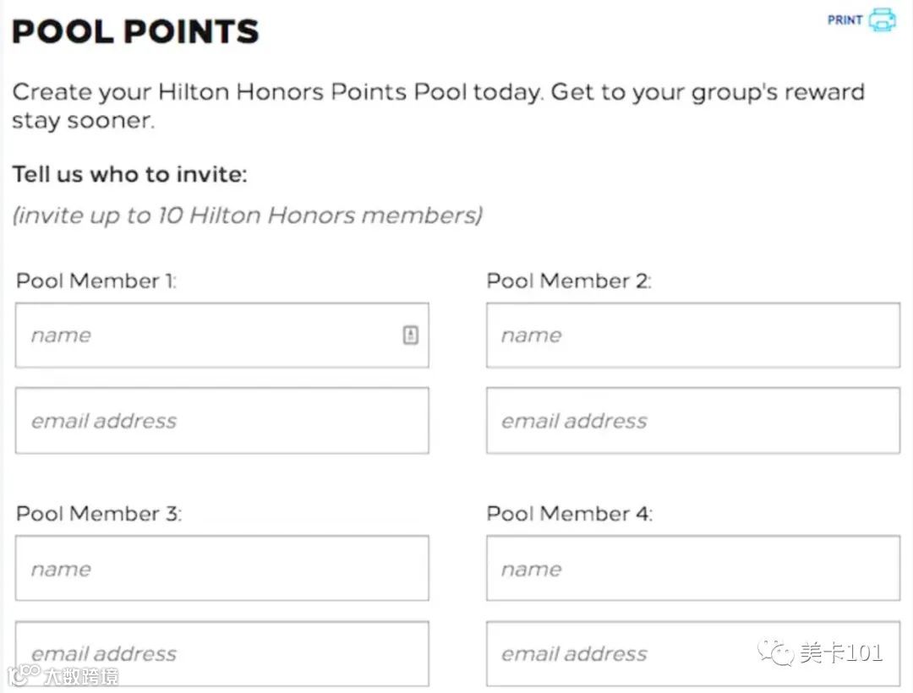Click the "invite up to 10" hint text
This screenshot has width=913, height=693.
(x=247, y=216)
